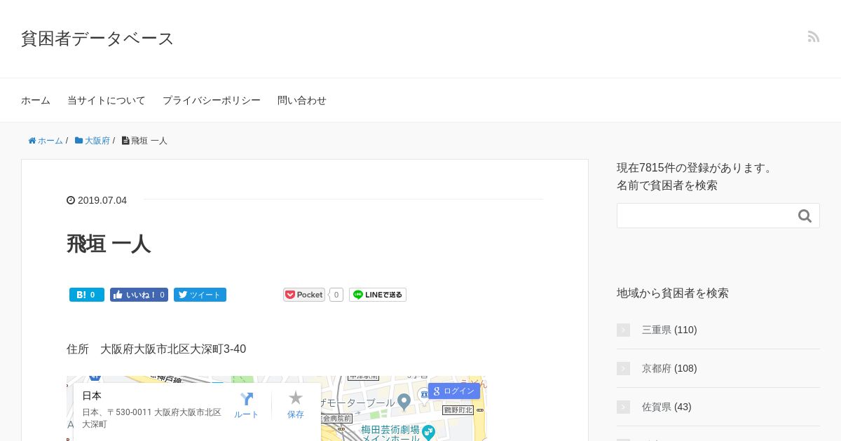
Task: Click the 住所 address line text
Action: point(156,349)
